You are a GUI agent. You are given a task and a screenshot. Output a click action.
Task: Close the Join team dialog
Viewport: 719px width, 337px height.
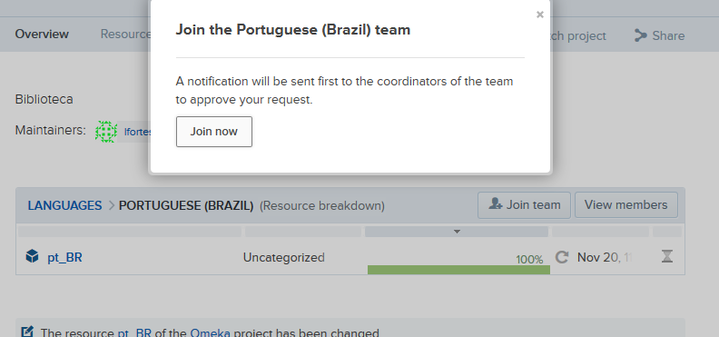[x=540, y=15]
